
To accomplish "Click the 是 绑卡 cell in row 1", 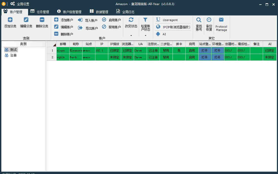I will click(179, 51).
